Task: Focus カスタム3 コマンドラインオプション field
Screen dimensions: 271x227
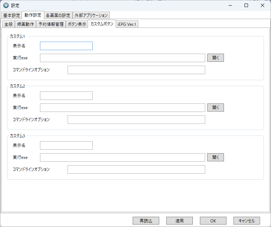Action: point(136,169)
